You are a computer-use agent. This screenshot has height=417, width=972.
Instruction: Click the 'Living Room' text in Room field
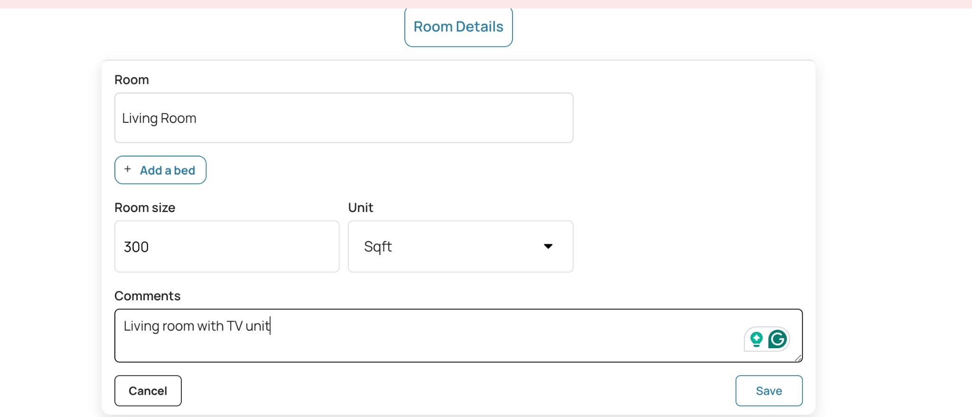point(159,118)
